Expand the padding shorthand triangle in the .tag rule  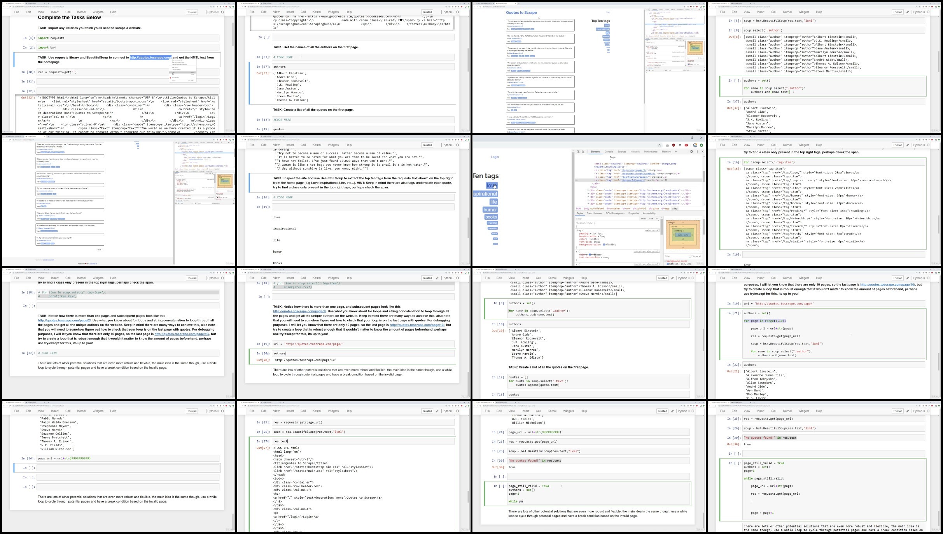coord(591,234)
